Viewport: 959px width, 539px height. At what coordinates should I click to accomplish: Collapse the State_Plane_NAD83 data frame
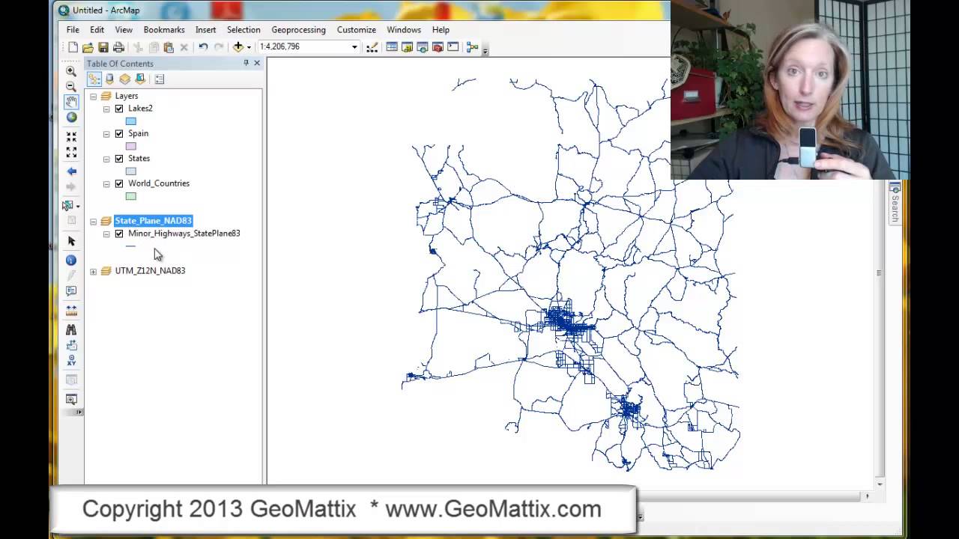[94, 222]
